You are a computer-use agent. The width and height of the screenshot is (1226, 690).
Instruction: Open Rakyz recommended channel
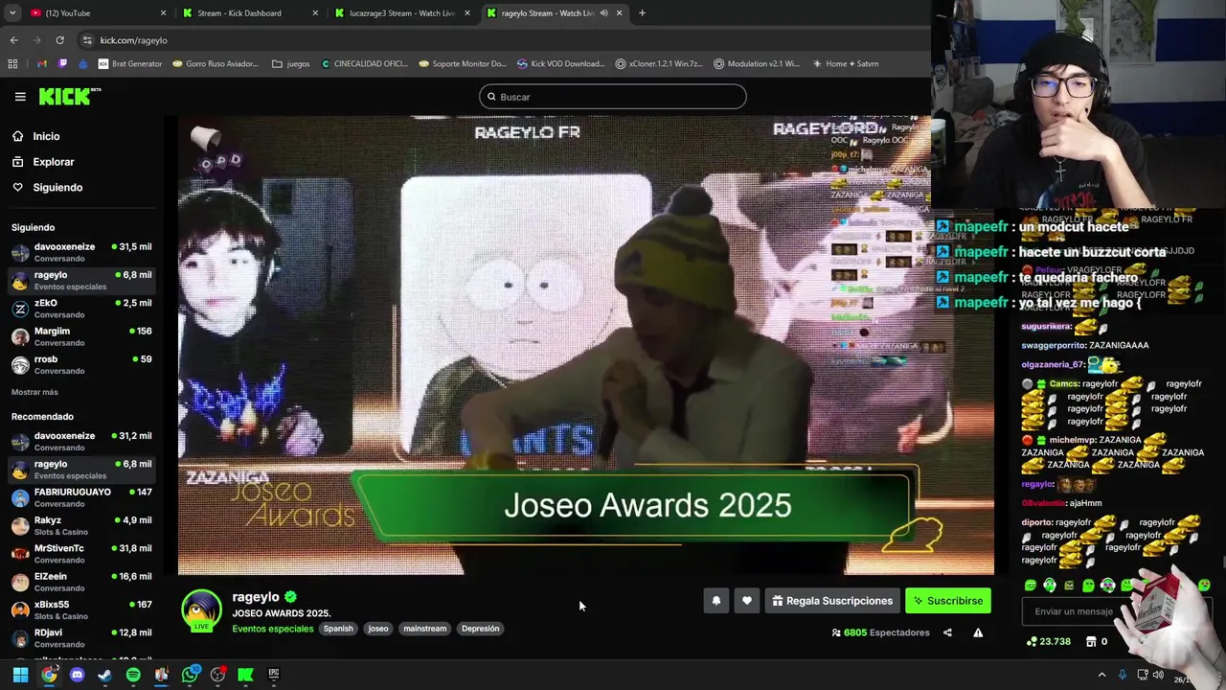pos(81,525)
